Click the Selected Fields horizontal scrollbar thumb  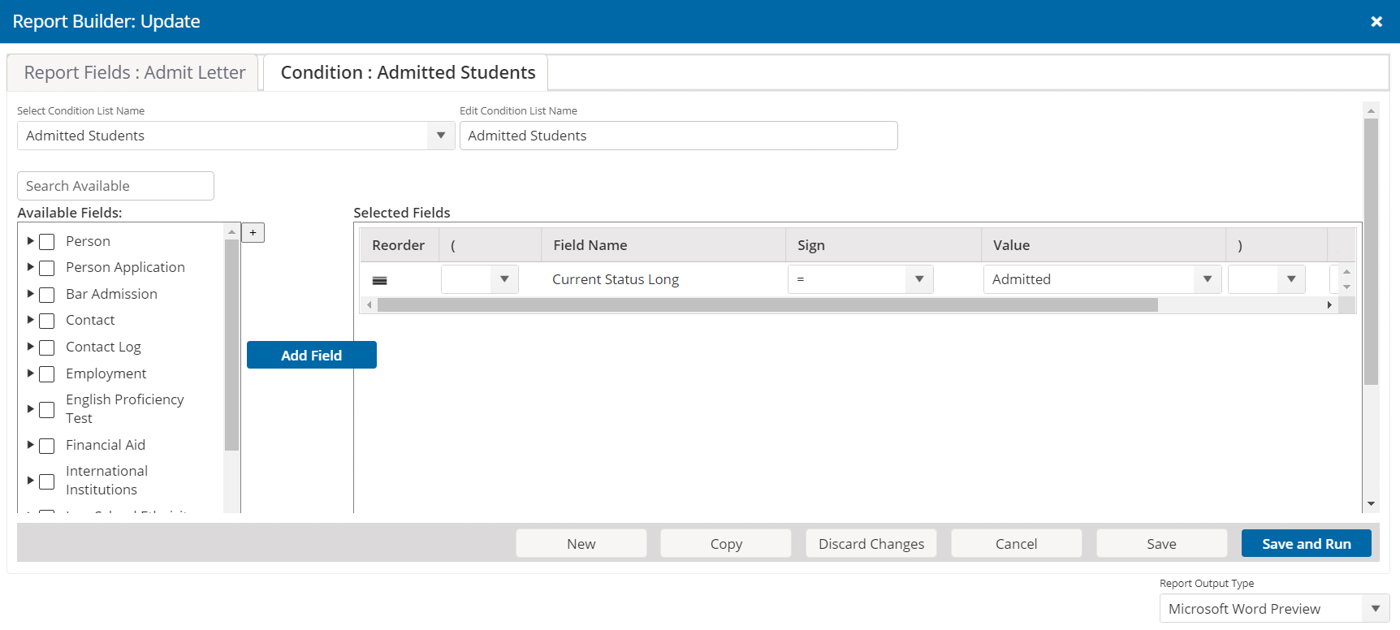[x=767, y=305]
